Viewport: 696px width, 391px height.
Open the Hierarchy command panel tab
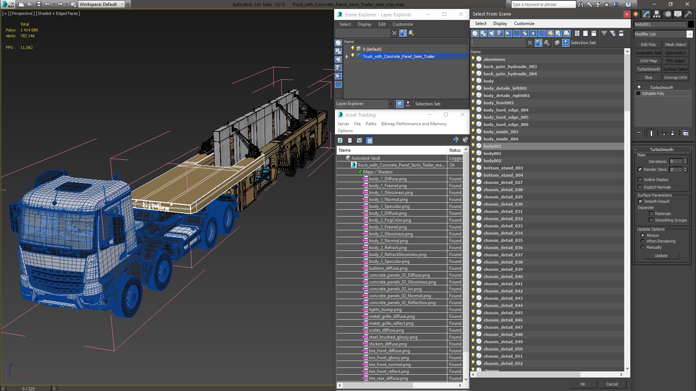coord(657,14)
